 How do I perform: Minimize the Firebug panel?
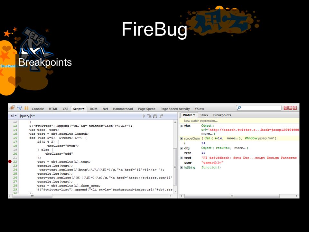pyautogui.click(x=286, y=108)
